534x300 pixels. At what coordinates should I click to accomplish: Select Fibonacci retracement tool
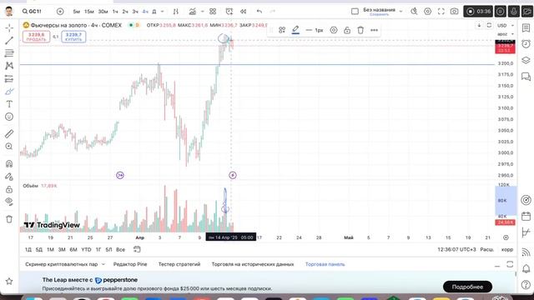9,53
